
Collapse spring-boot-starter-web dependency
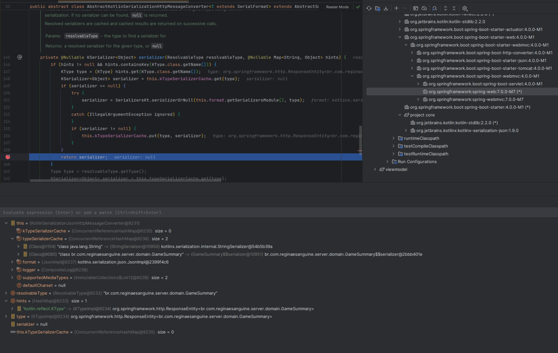[400, 37]
